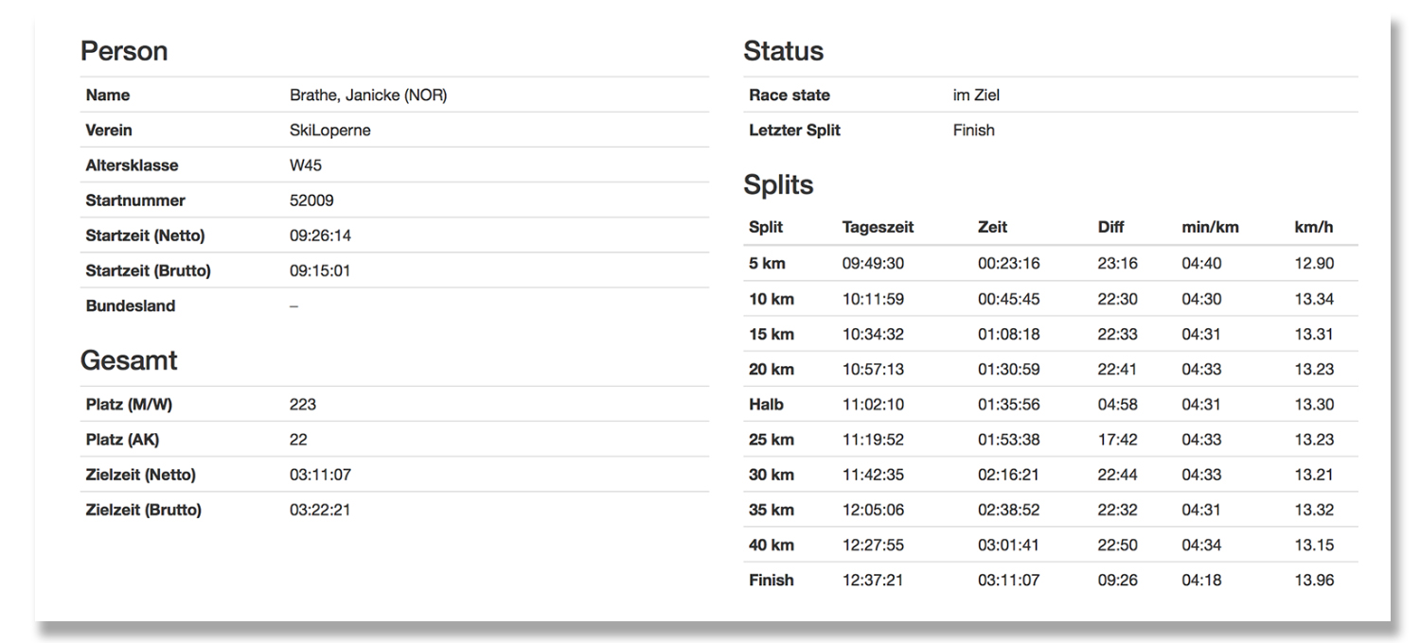Click the 'Verein' label
The height and width of the screenshot is (643, 1420).
click(109, 130)
